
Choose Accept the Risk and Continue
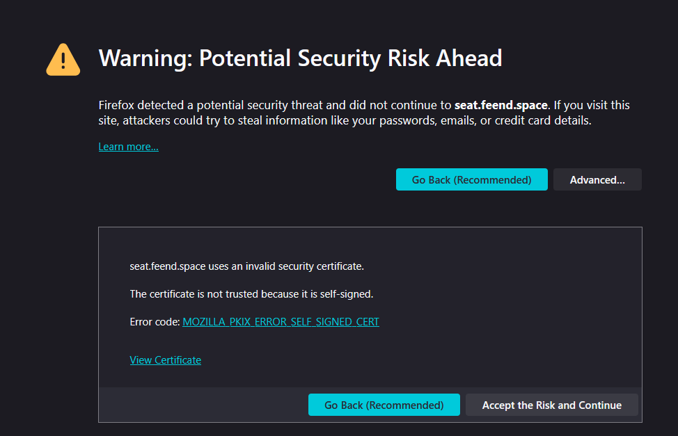pos(551,405)
